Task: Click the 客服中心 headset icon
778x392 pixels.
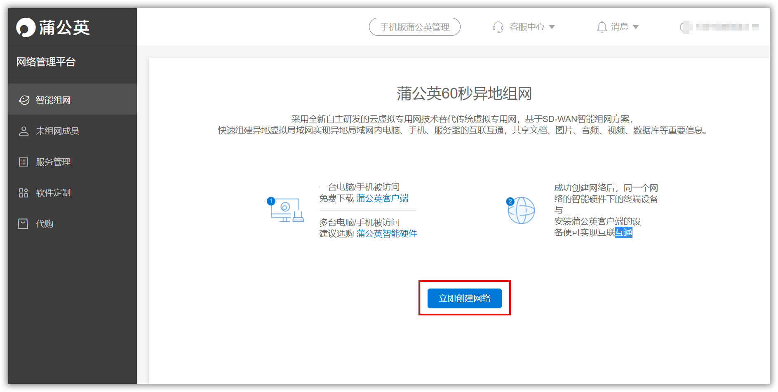Action: coord(498,27)
